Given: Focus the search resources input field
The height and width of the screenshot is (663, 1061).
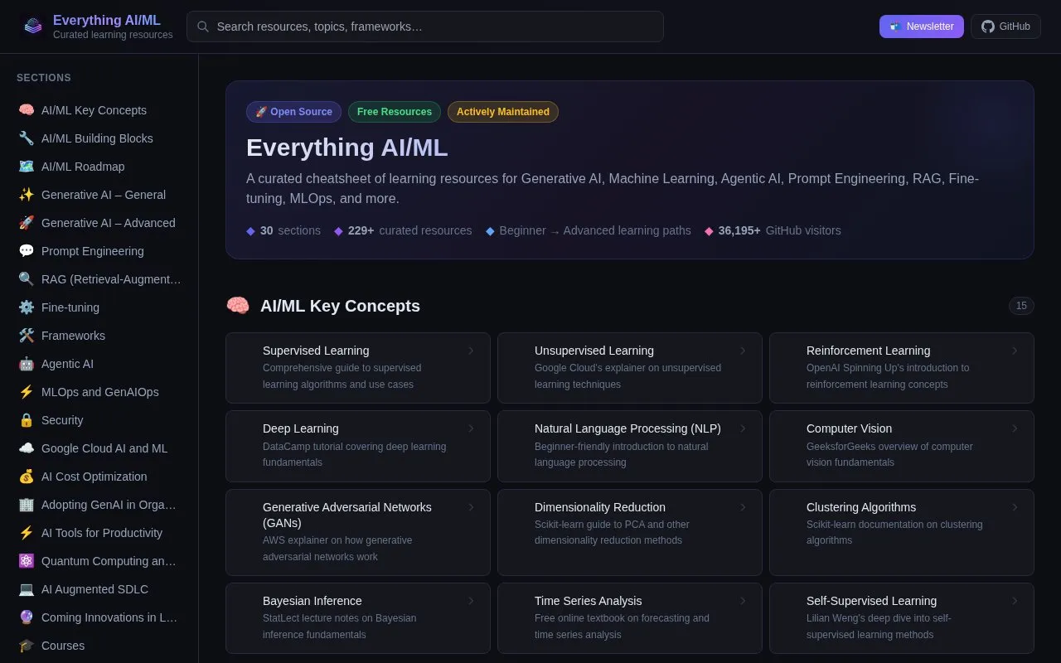Looking at the screenshot, I should (425, 27).
